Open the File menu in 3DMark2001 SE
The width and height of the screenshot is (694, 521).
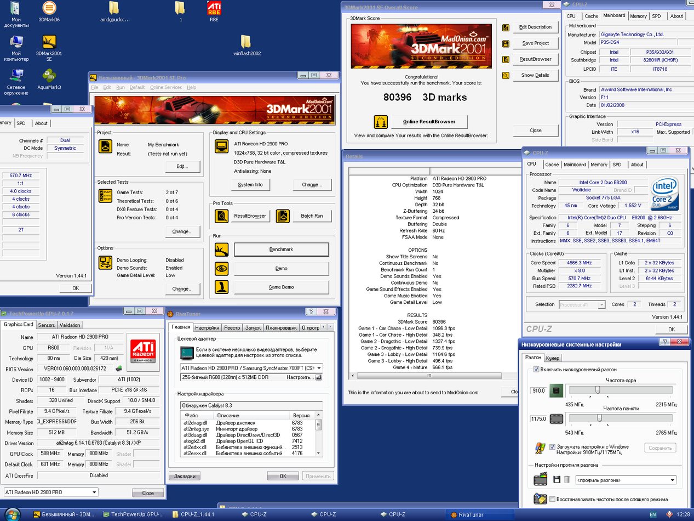tap(95, 88)
